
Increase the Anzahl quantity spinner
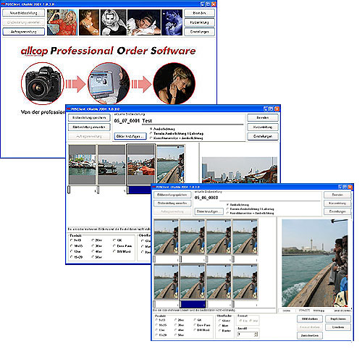click(x=256, y=333)
